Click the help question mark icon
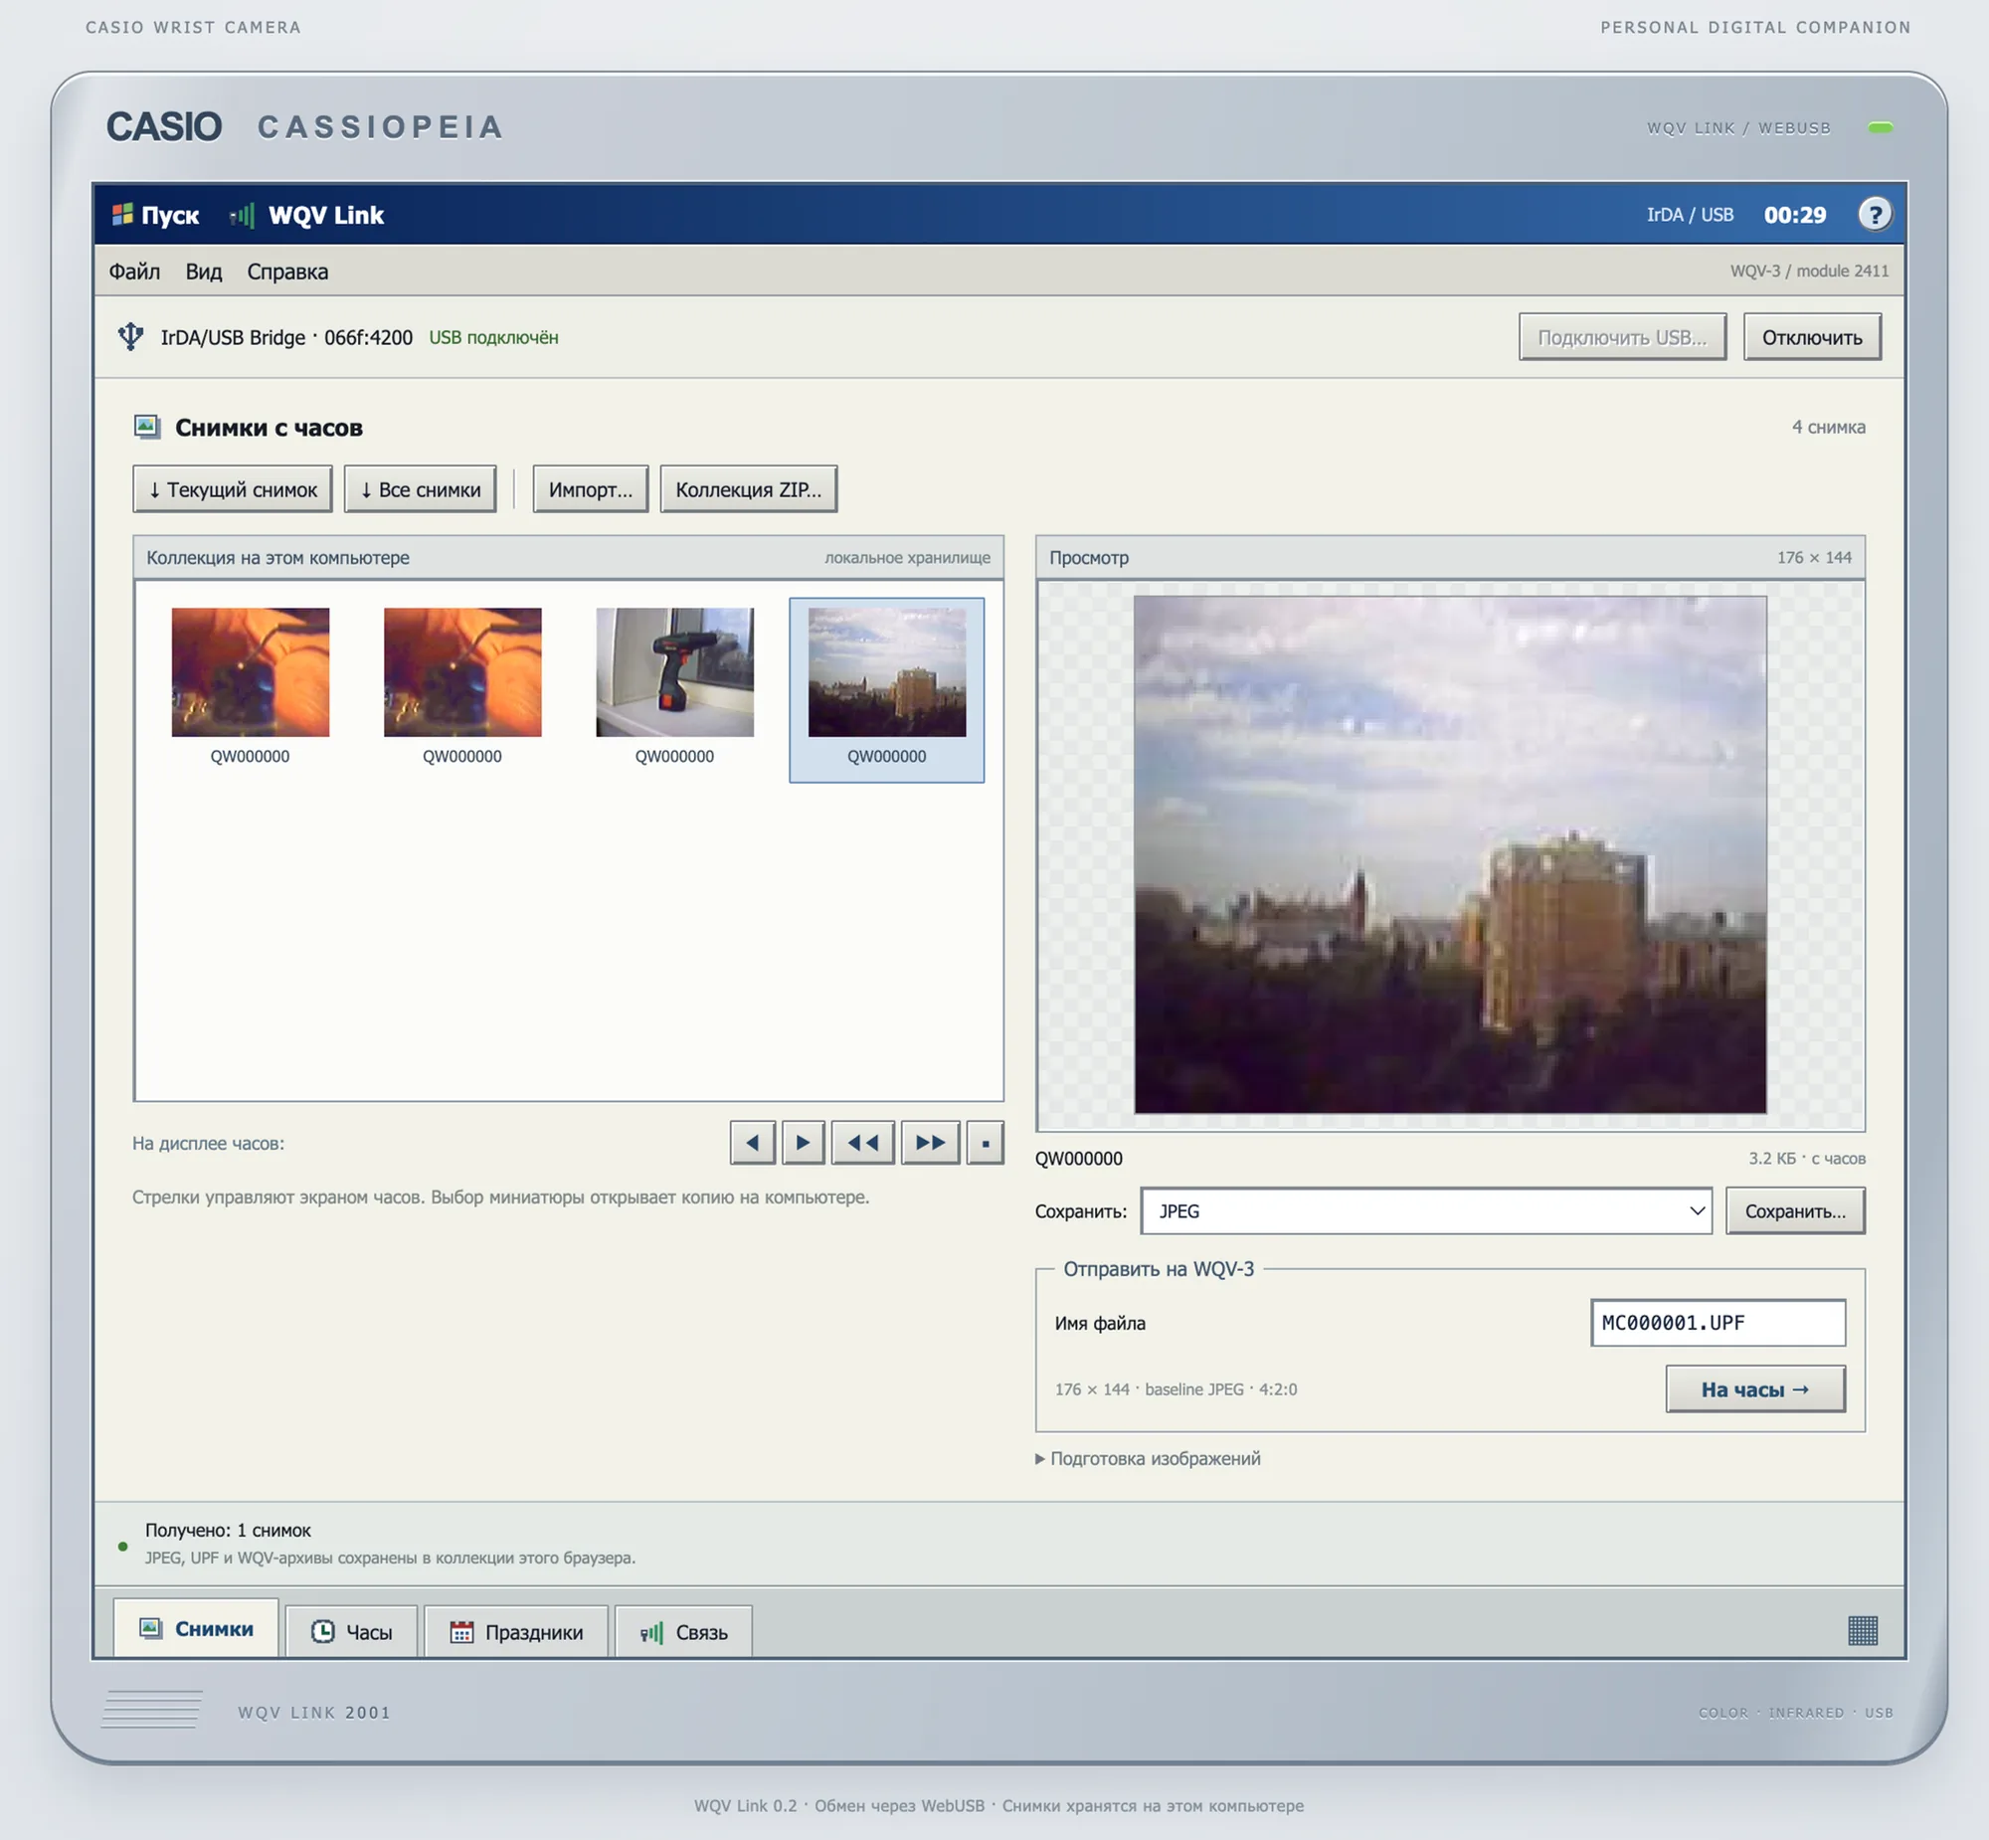Viewport: 1989px width, 1840px height. [x=1875, y=214]
